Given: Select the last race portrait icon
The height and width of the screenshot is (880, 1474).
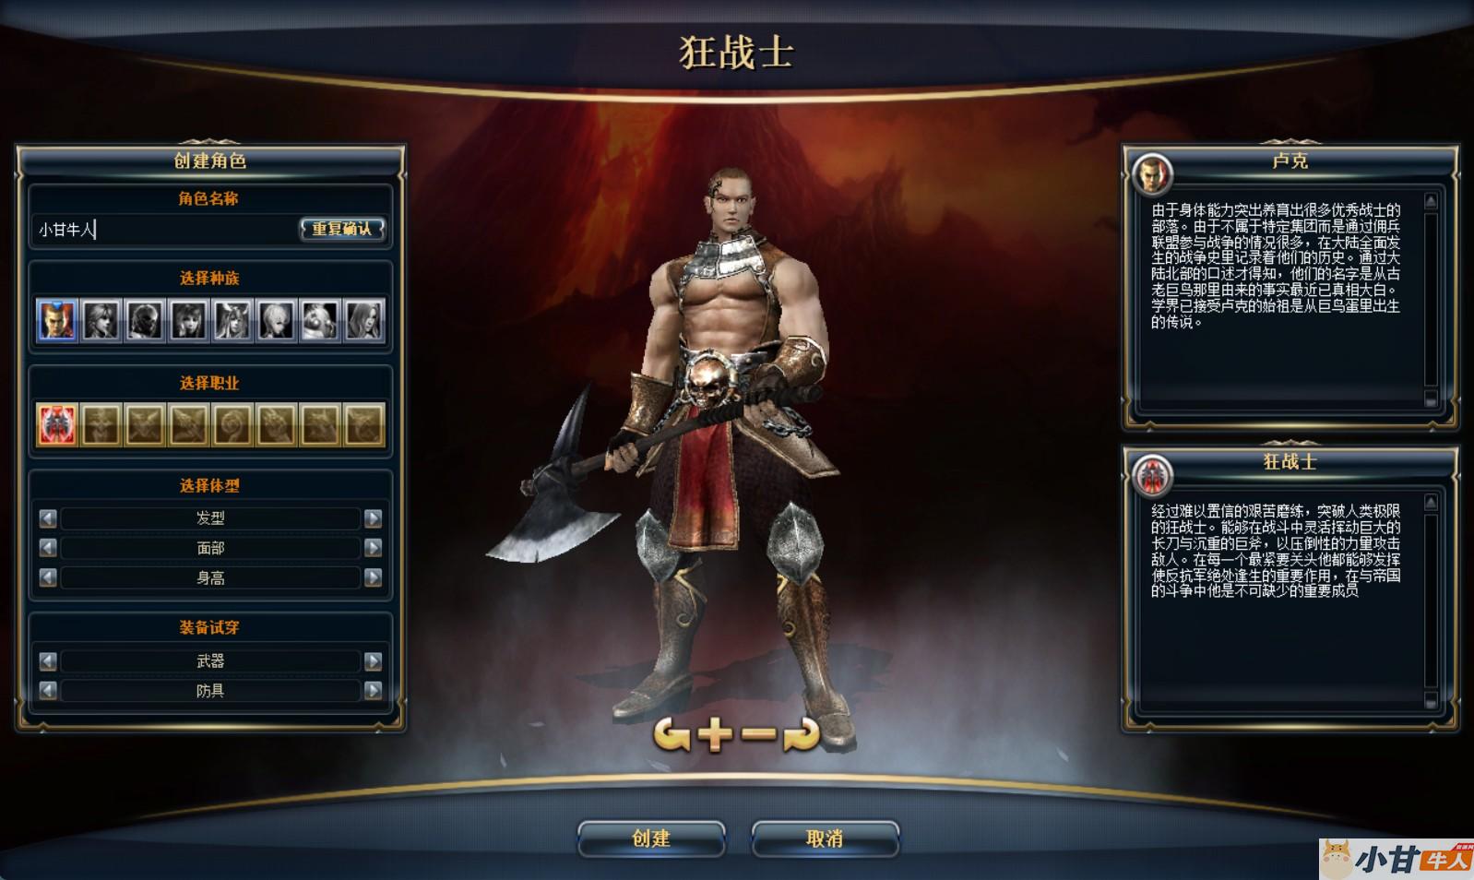Looking at the screenshot, I should pyautogui.click(x=364, y=320).
